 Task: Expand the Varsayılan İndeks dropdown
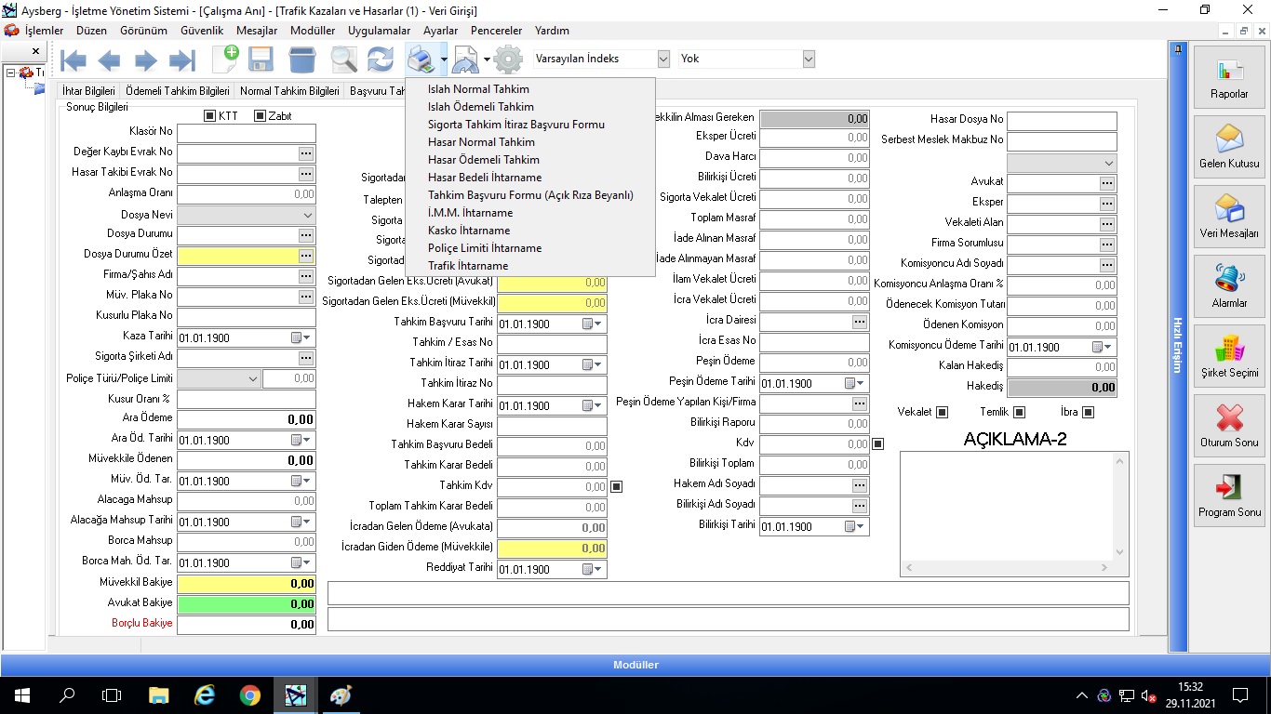point(663,59)
